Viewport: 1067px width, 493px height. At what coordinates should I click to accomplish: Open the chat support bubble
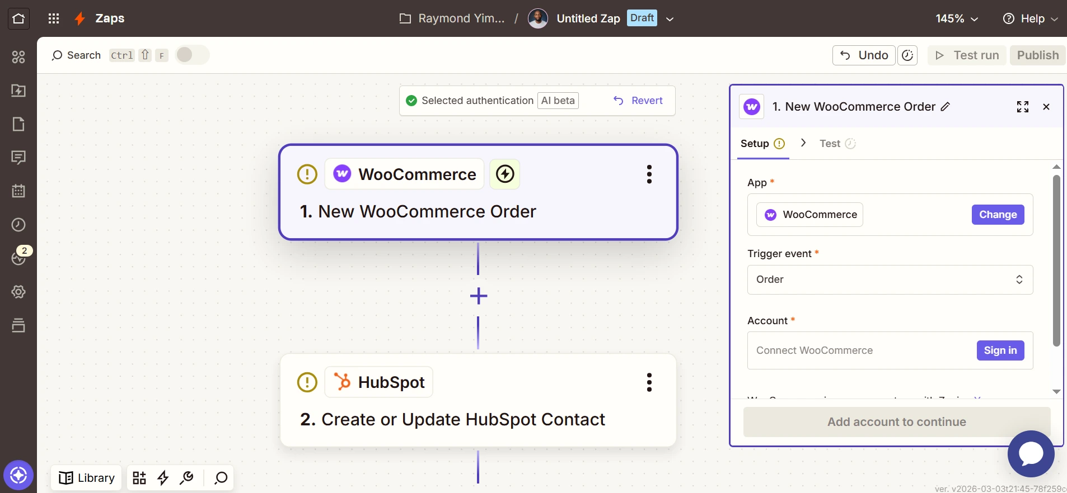1031,453
